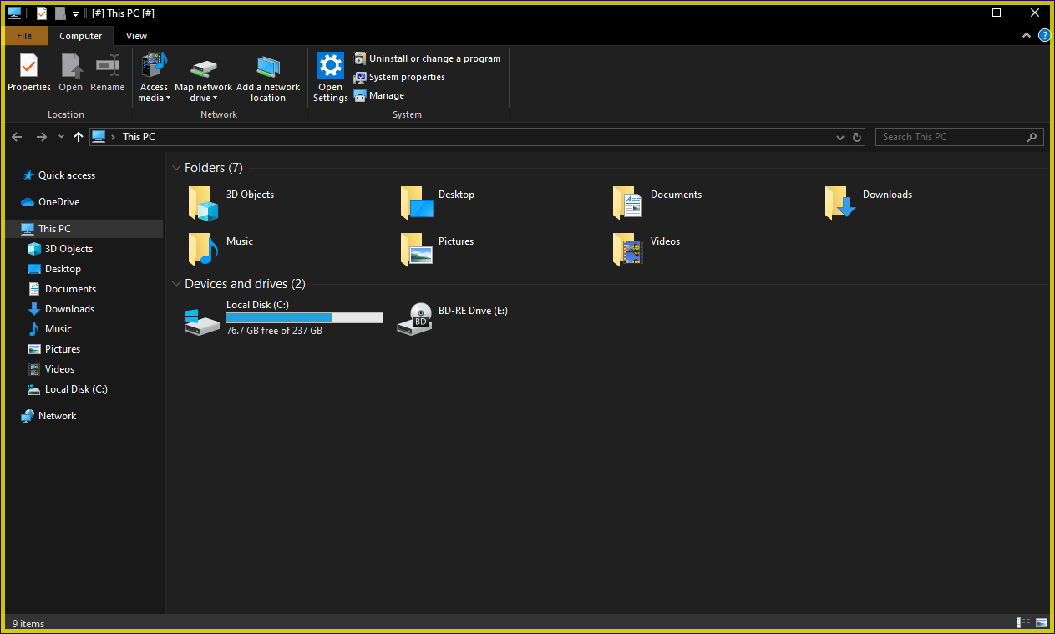
Task: Click Uninstall or change a program
Action: click(x=427, y=58)
